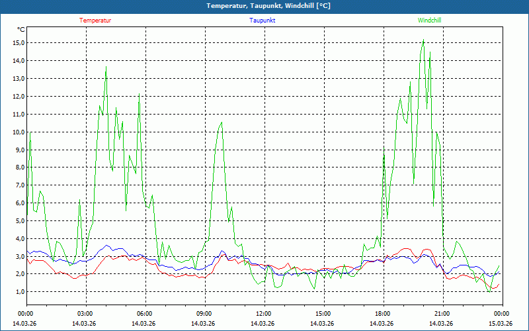Image resolution: width=529 pixels, height=331 pixels.
Task: Select the blue Taupunkt legend label
Action: click(x=263, y=21)
